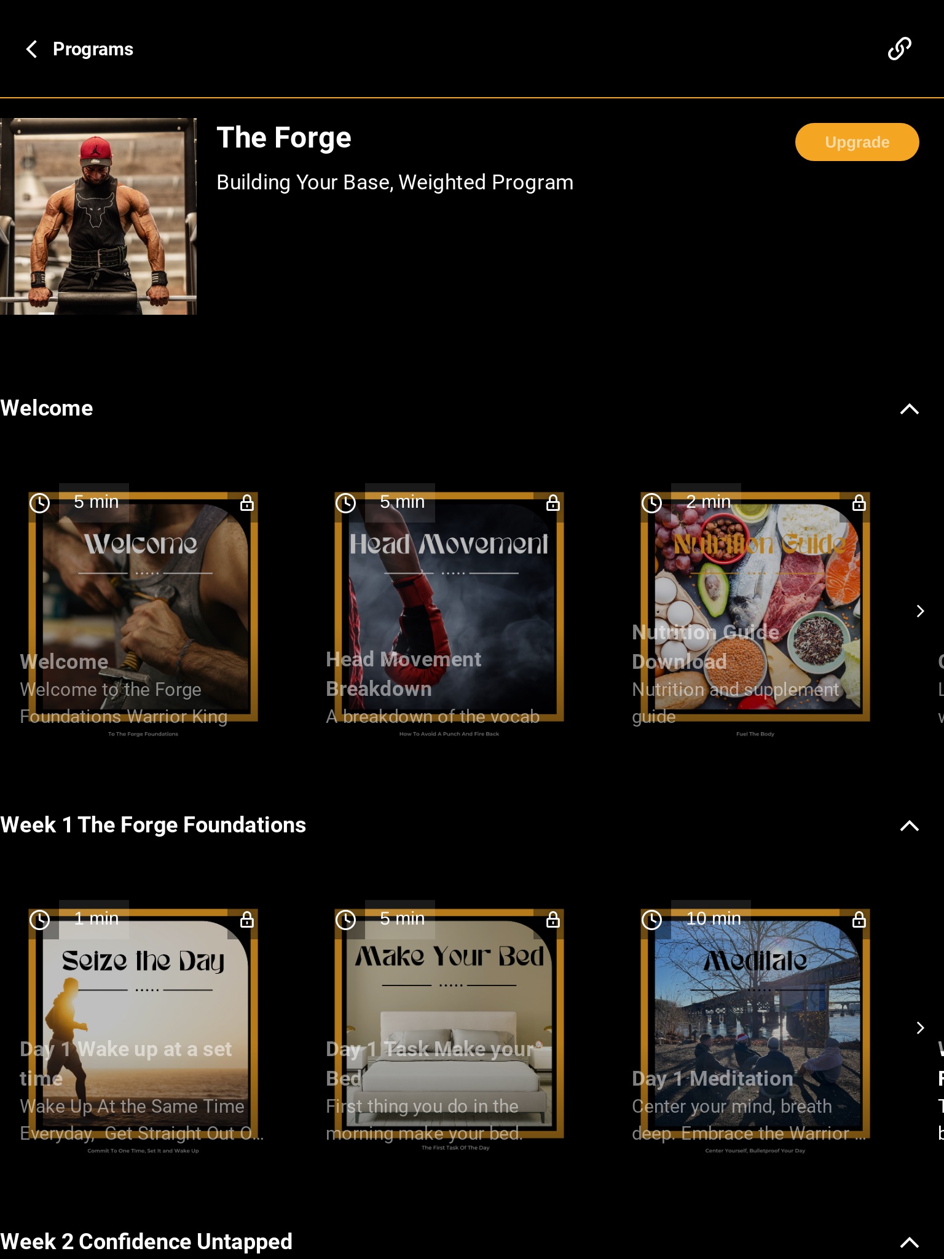Image resolution: width=944 pixels, height=1259 pixels.
Task: Click 'Week 2 Confidence Untapped' heading
Action: (146, 1242)
